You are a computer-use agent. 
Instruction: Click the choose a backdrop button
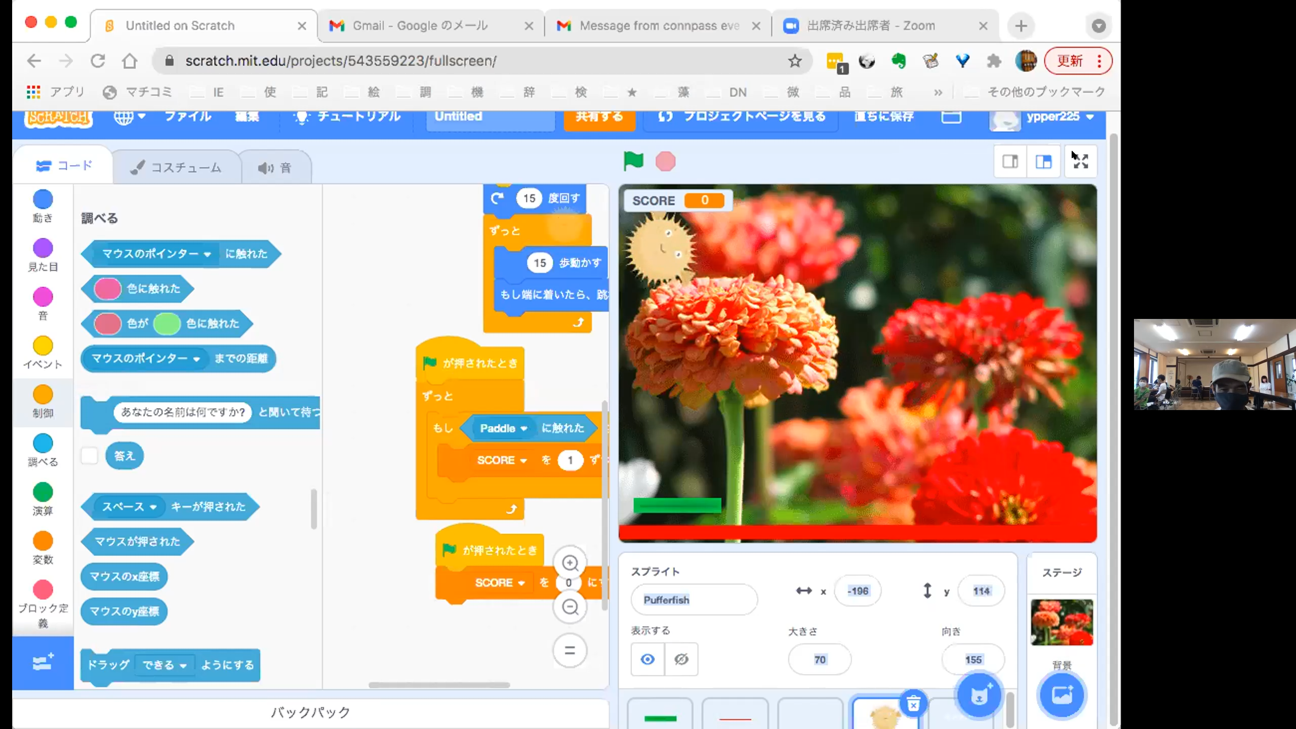(x=1062, y=695)
